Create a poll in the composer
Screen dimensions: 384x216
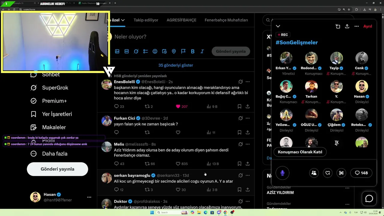tap(145, 51)
